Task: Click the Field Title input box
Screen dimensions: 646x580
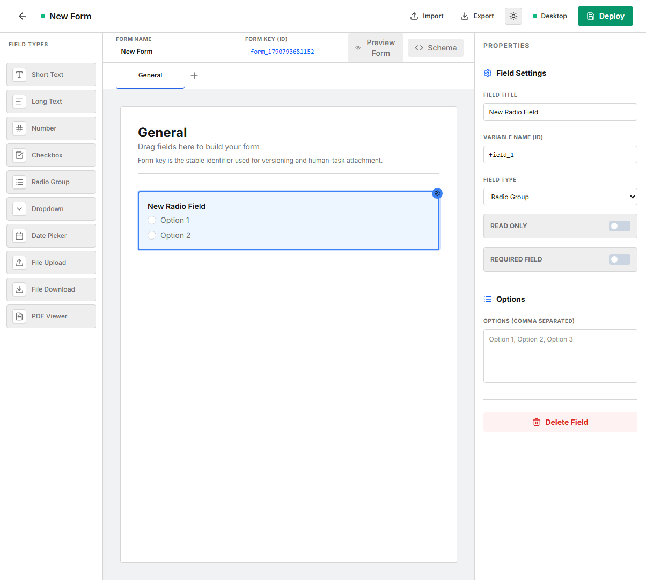Action: (560, 112)
